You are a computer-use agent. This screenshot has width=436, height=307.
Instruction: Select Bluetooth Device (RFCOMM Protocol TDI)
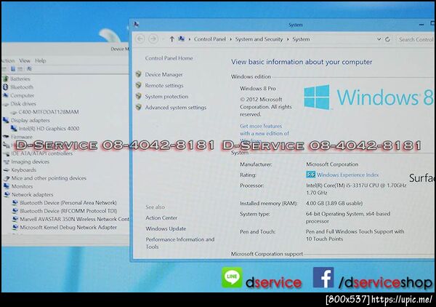68,211
